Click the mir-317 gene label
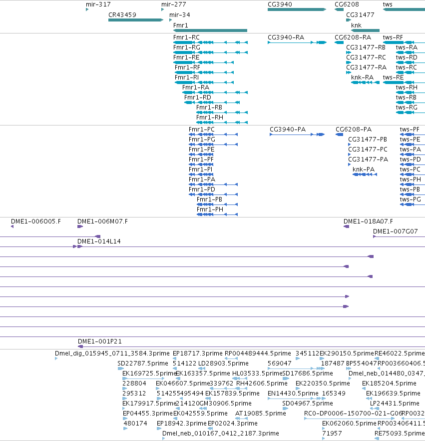The height and width of the screenshot is (441, 425). coord(98,4)
